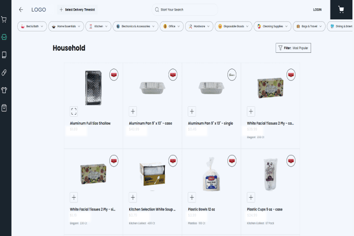Open the shopping cart in top-right corner
The image size is (354, 236).
341,9
